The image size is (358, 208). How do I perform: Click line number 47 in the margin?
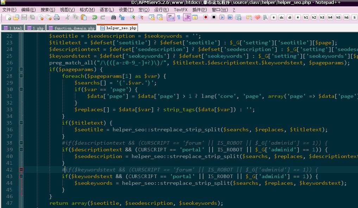coord(10,203)
